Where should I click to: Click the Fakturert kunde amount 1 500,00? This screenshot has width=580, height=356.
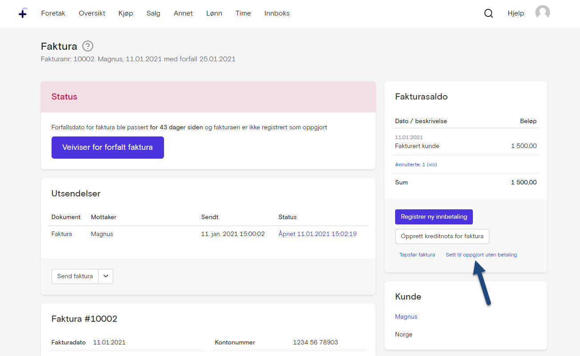[524, 146]
